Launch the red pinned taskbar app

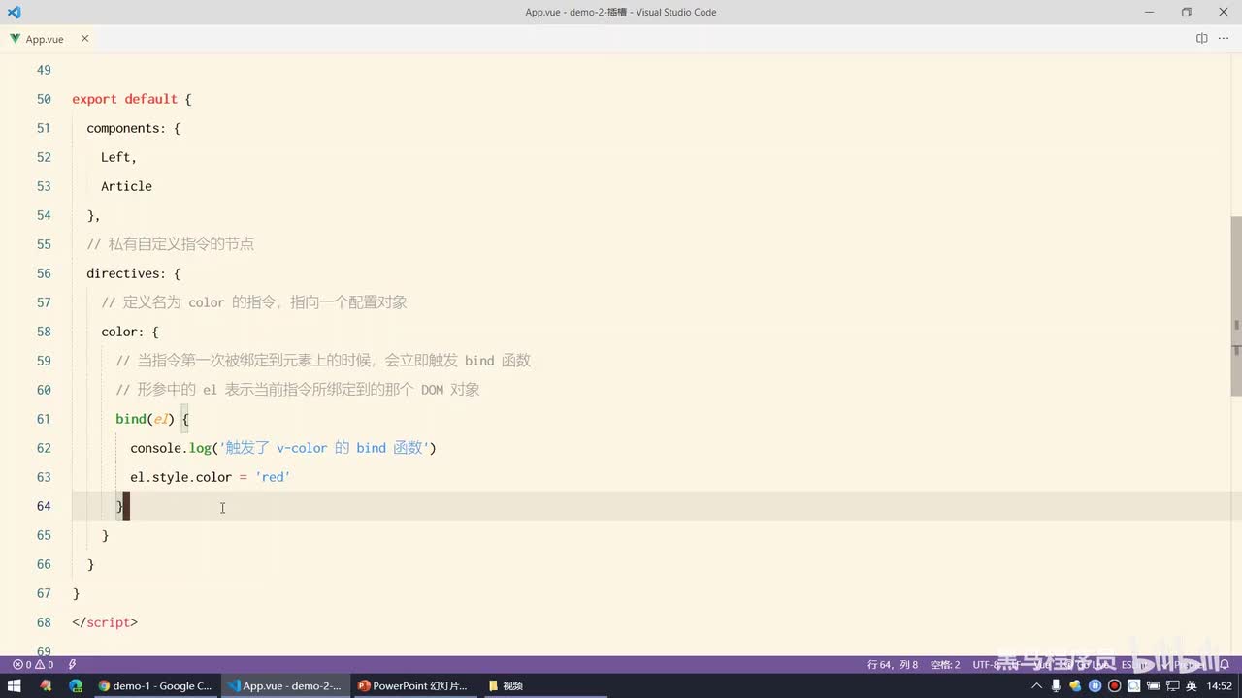coord(46,685)
